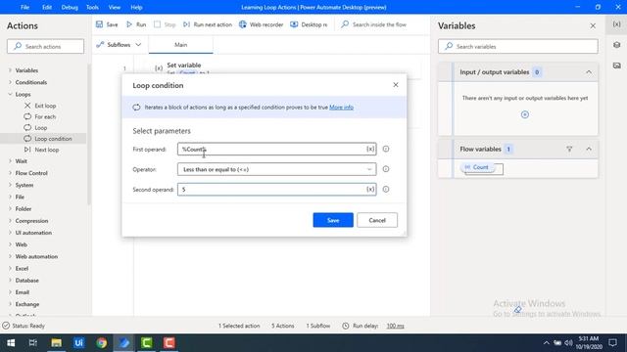Show info icon for First operand
627x352 pixels.
(x=386, y=149)
